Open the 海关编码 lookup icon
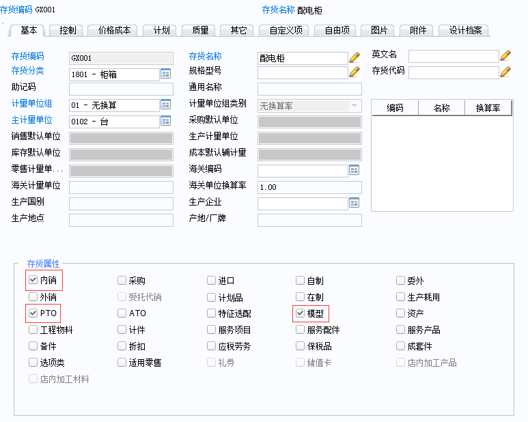The height and width of the screenshot is (422, 528). (x=354, y=169)
